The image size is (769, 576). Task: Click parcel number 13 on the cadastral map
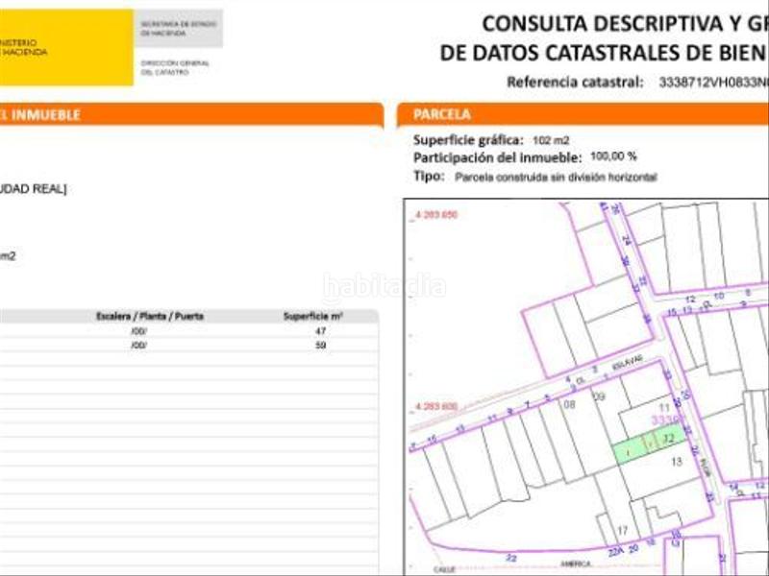pyautogui.click(x=677, y=460)
